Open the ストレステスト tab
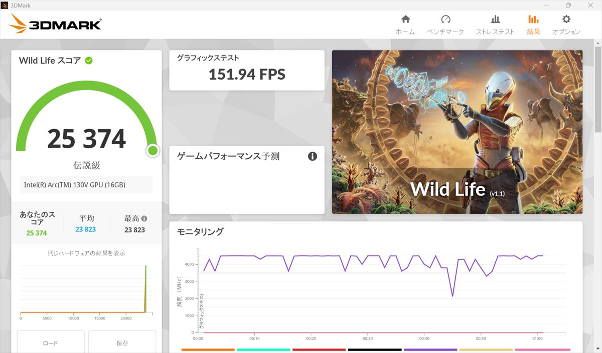 coord(495,25)
